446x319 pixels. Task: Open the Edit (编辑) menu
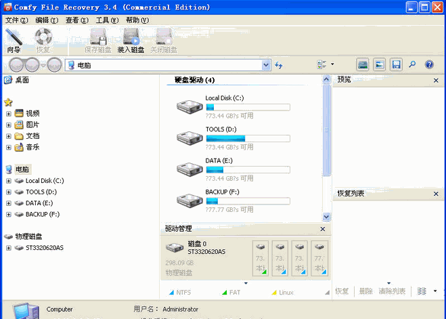(47, 20)
